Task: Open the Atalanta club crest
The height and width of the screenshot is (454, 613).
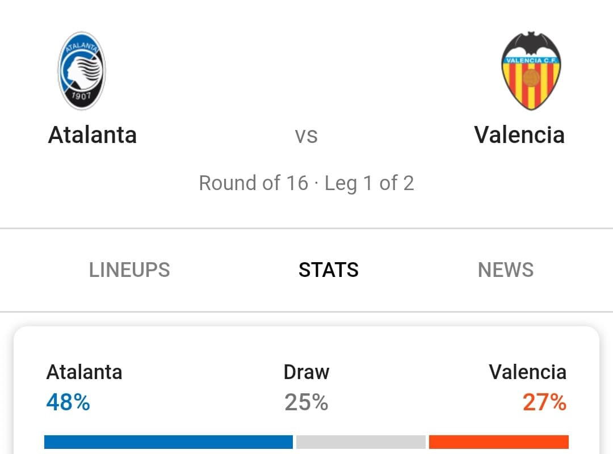Action: point(82,70)
